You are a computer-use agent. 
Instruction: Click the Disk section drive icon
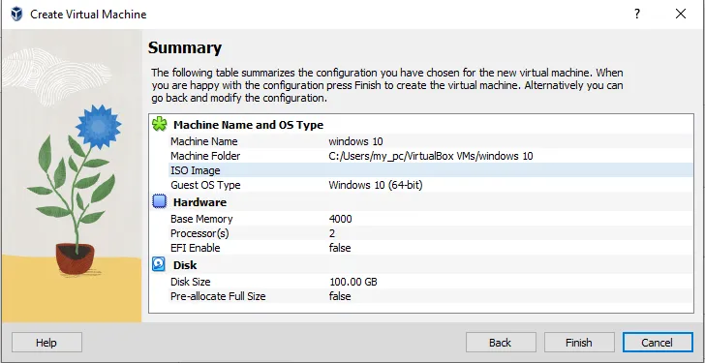tap(159, 264)
